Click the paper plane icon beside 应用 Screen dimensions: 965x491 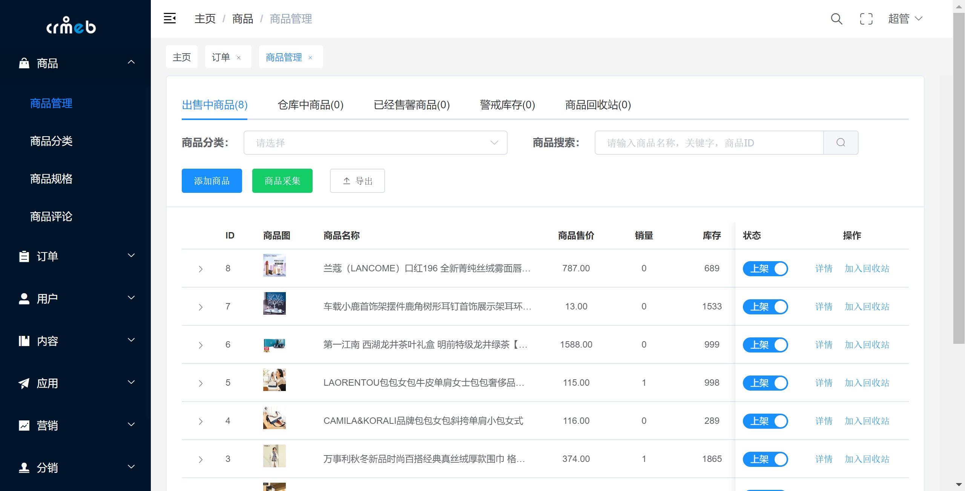(x=24, y=383)
